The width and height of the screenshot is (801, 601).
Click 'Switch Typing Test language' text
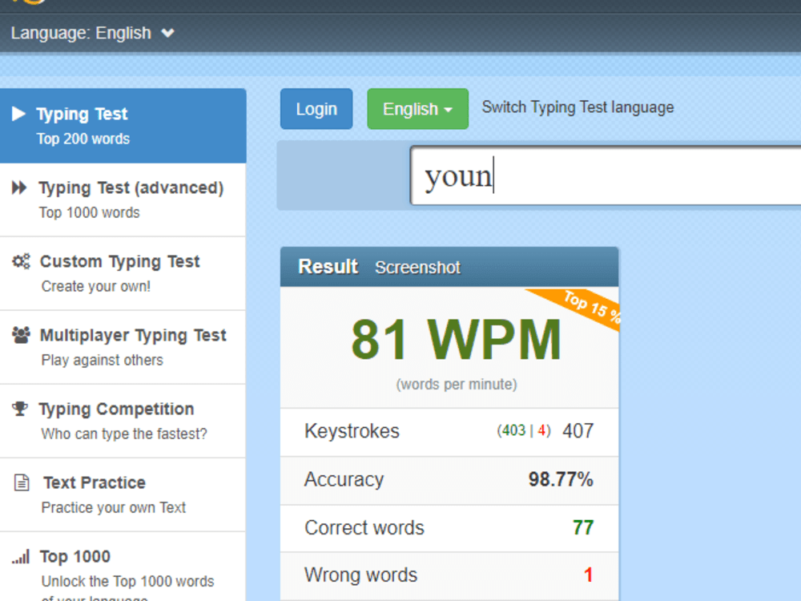(x=578, y=107)
